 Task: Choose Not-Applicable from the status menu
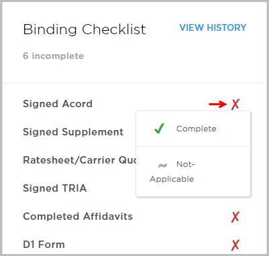point(193,172)
